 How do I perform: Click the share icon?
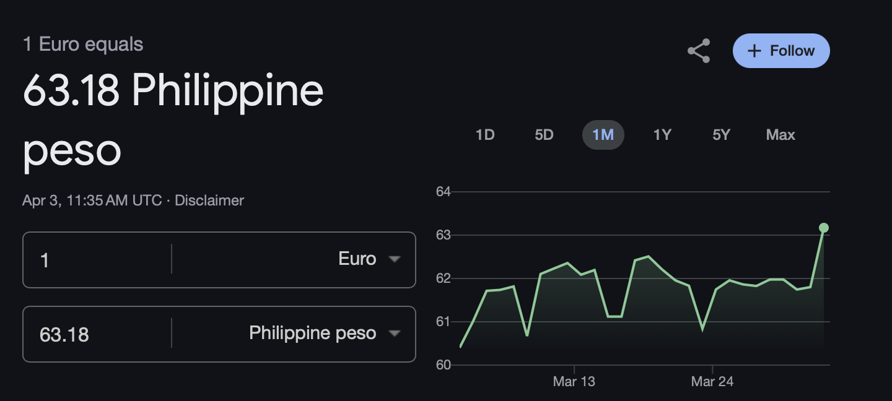pyautogui.click(x=699, y=51)
